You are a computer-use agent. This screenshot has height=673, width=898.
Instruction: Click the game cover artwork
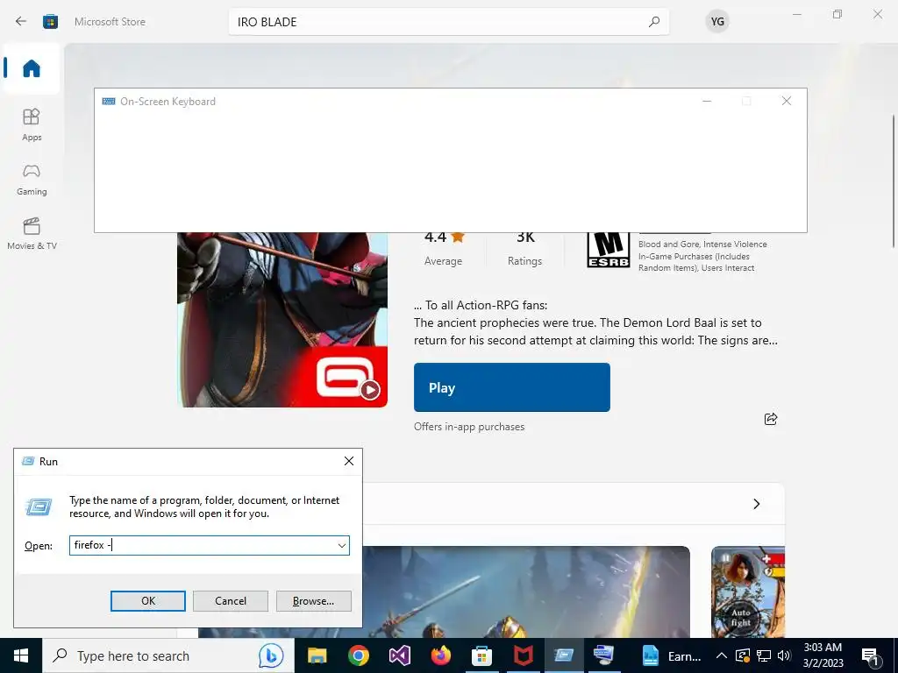pyautogui.click(x=282, y=319)
